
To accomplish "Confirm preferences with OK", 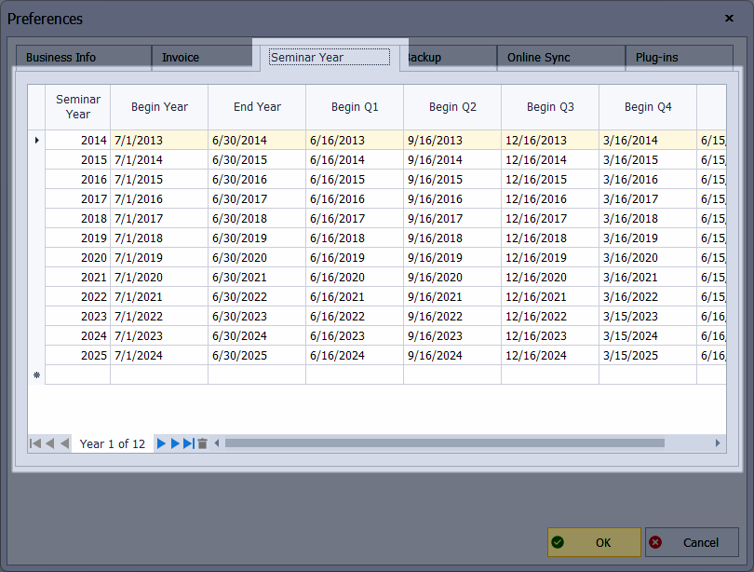I will (594, 542).
